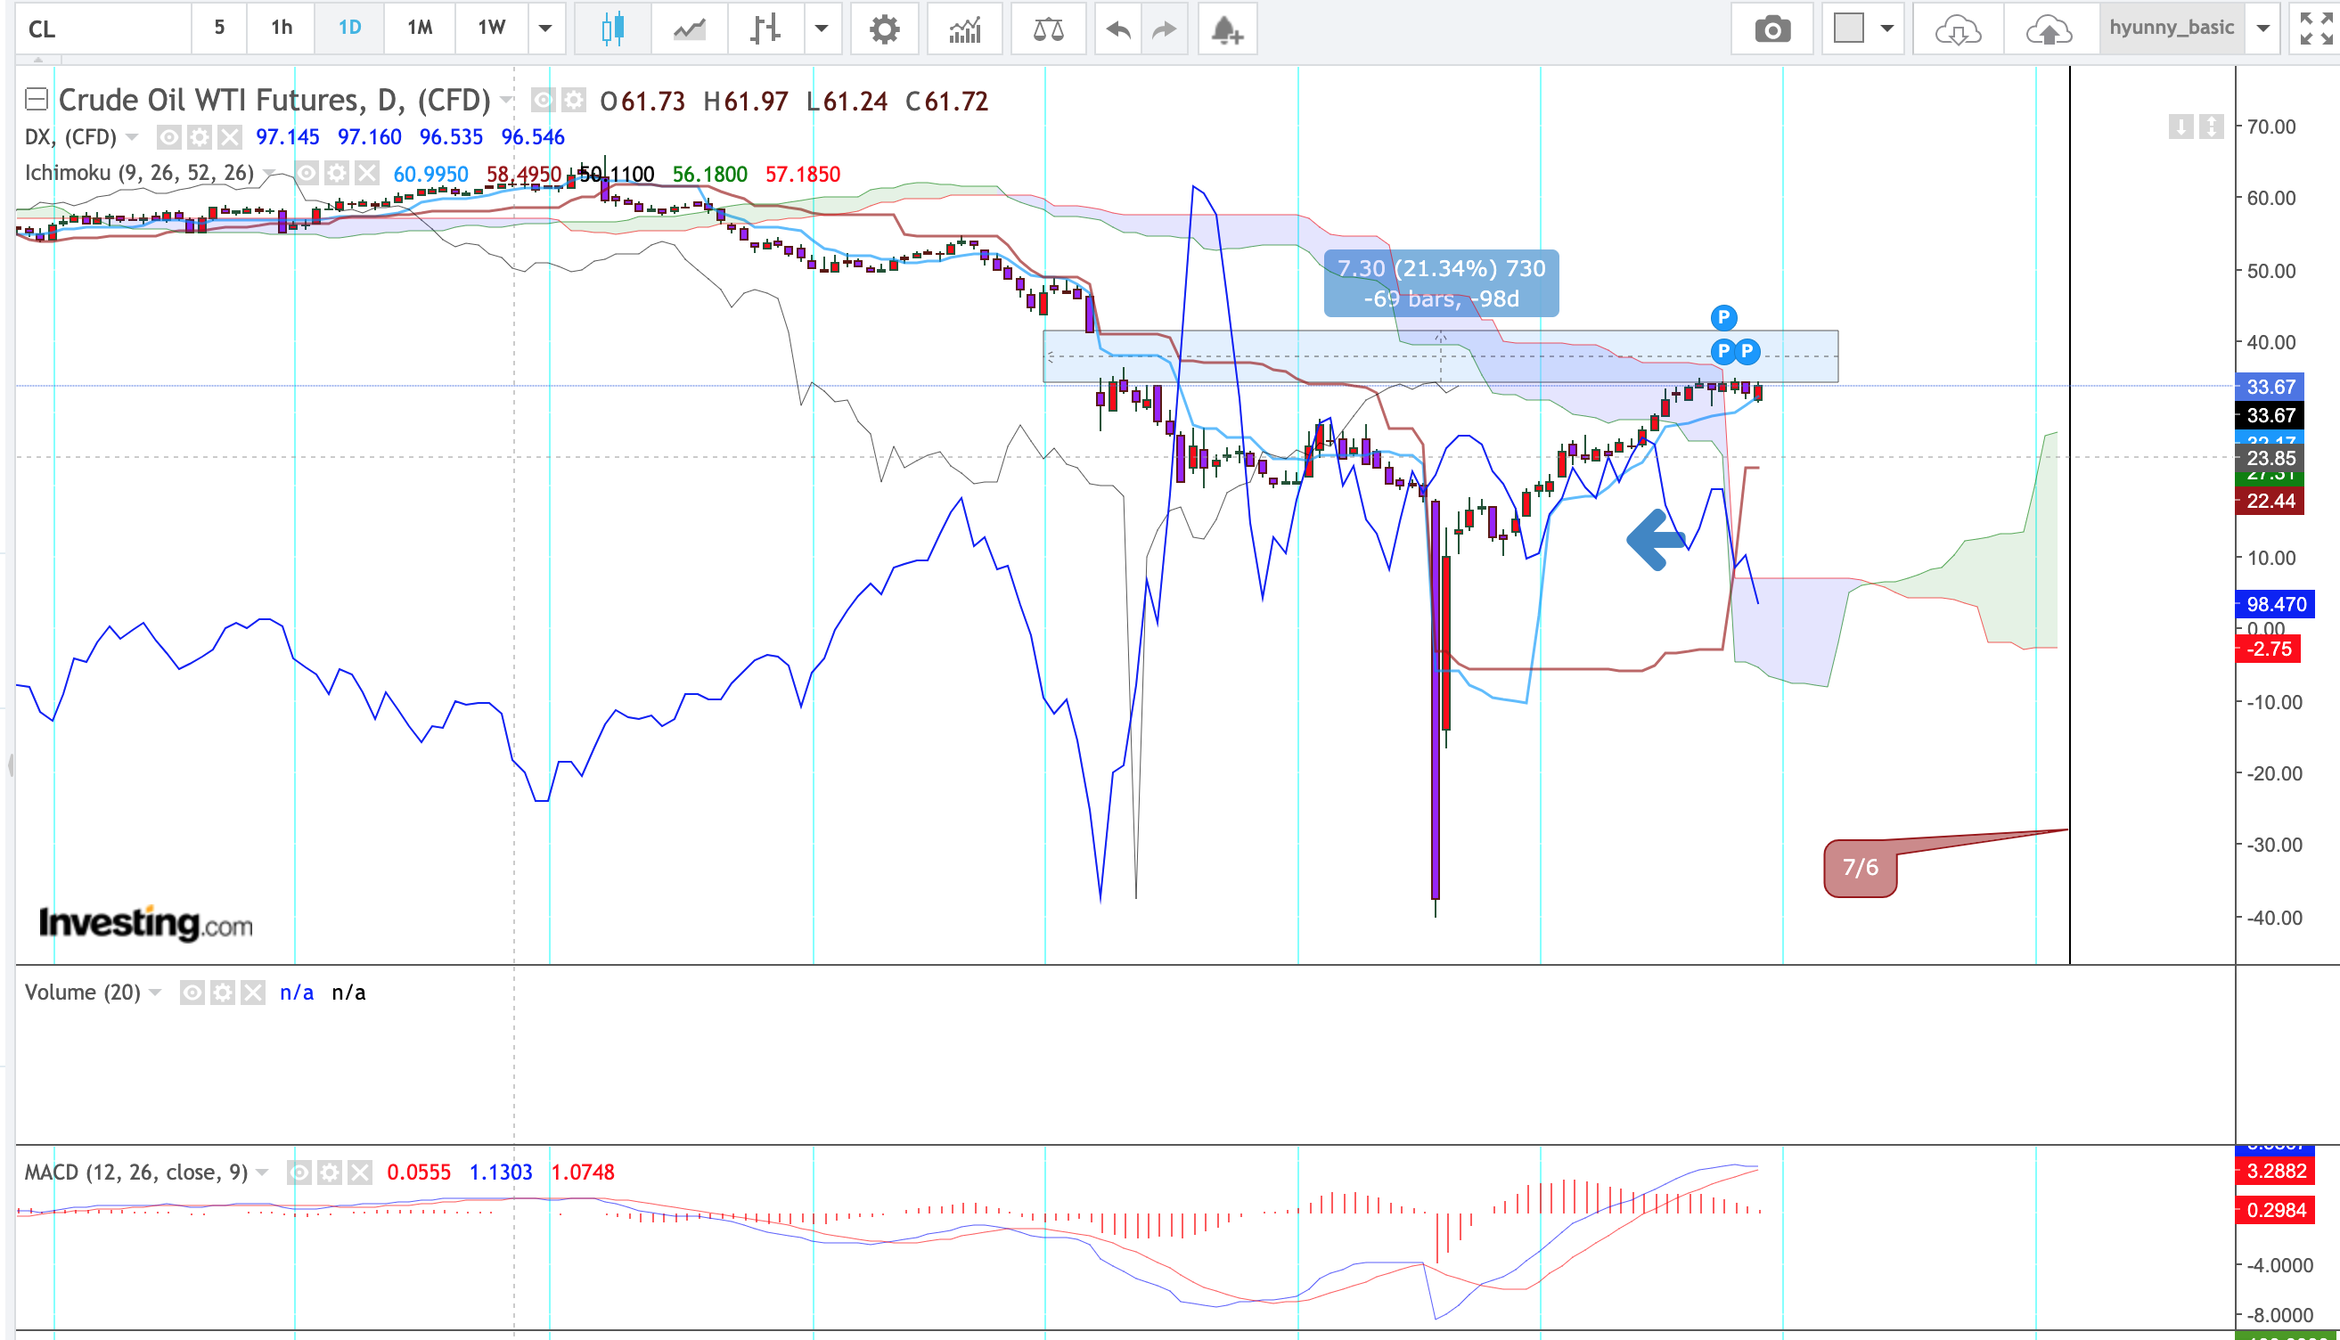Click the gray color swatch square in toolbar

pyautogui.click(x=1848, y=29)
